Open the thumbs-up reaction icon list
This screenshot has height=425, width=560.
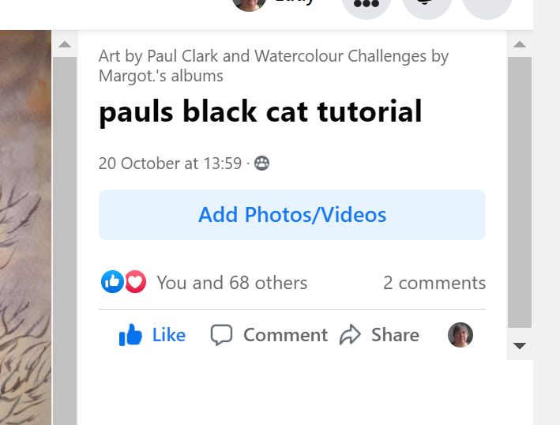(x=112, y=282)
